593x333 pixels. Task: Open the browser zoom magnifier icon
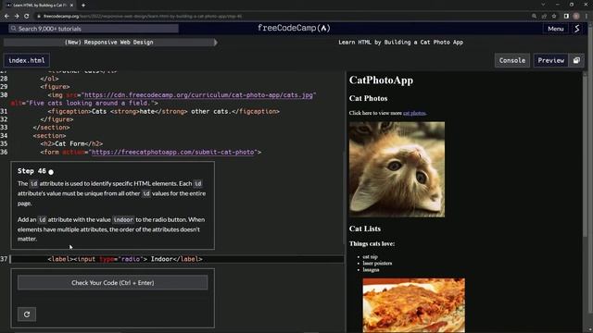(x=534, y=17)
